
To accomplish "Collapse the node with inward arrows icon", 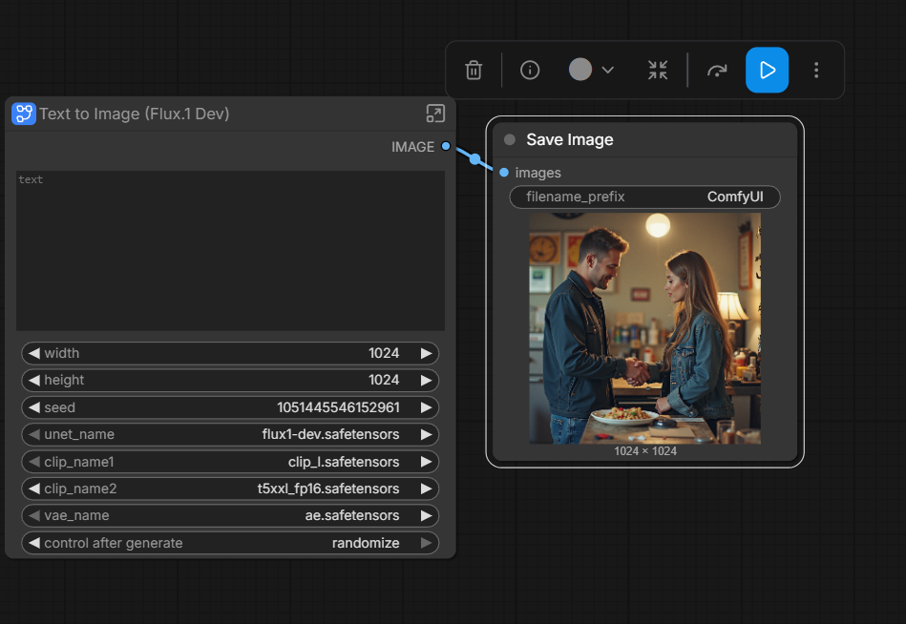I will pyautogui.click(x=658, y=70).
